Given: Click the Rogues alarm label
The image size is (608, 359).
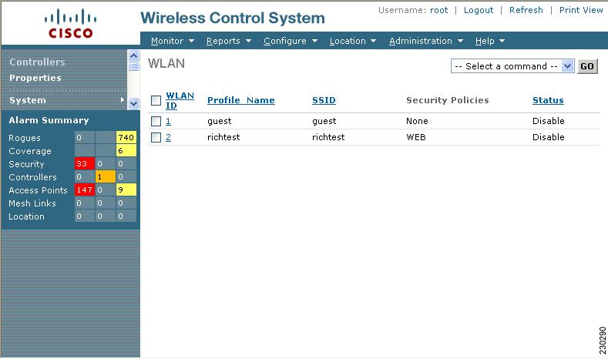Looking at the screenshot, I should [25, 138].
